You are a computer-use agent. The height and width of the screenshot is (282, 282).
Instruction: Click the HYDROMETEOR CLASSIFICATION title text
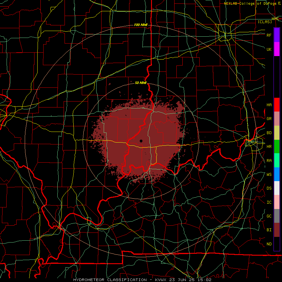(x=110, y=280)
